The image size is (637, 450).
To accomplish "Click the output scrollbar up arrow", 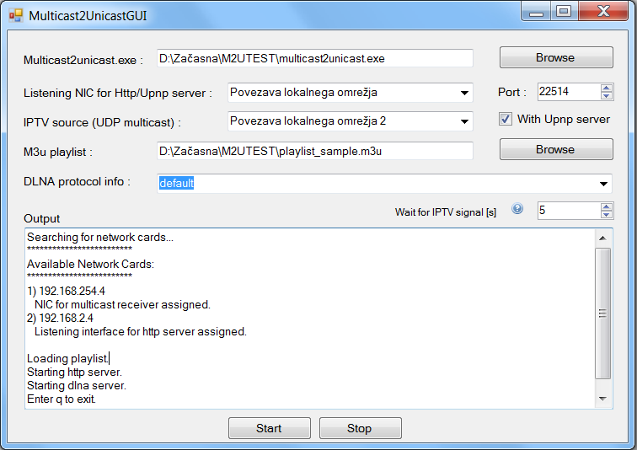I will click(603, 238).
